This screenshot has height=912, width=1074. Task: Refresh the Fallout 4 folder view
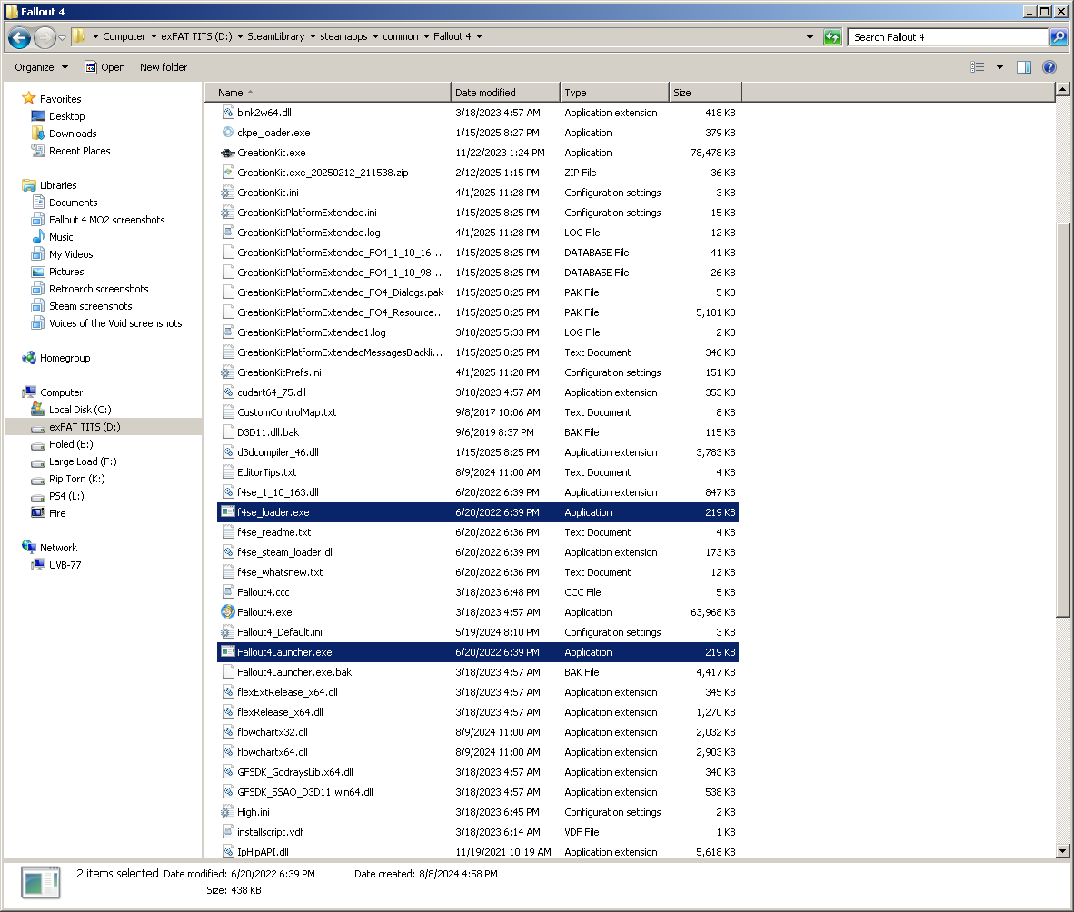[832, 37]
